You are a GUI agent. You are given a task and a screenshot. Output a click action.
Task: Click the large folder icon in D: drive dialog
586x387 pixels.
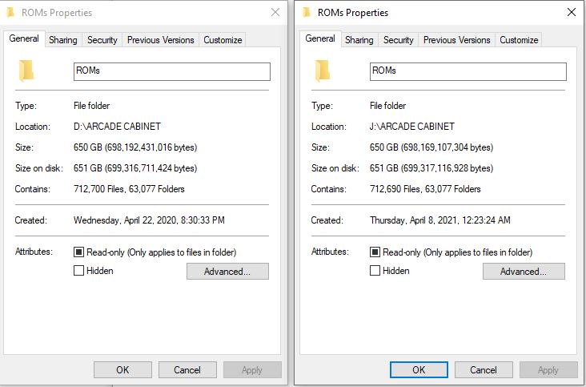26,71
